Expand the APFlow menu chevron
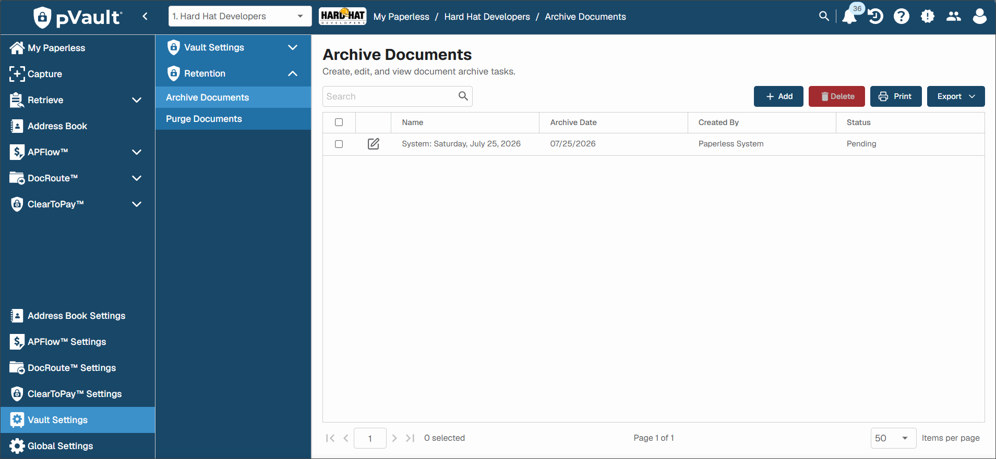Viewport: 996px width, 459px height. [x=137, y=152]
